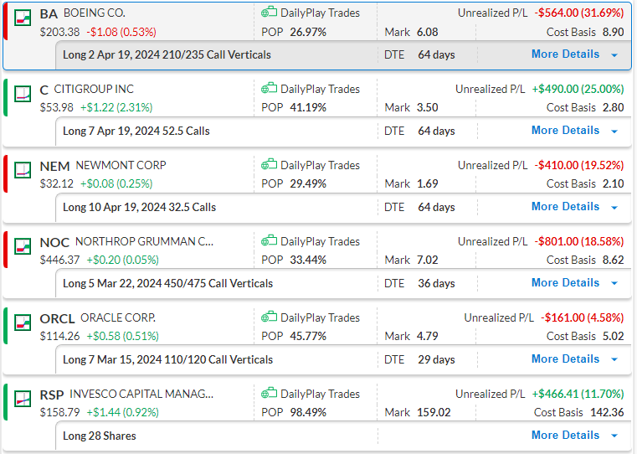The width and height of the screenshot is (637, 454).
Task: Click Oracle unrealized P/L -$161.00 value
Action: click(582, 317)
